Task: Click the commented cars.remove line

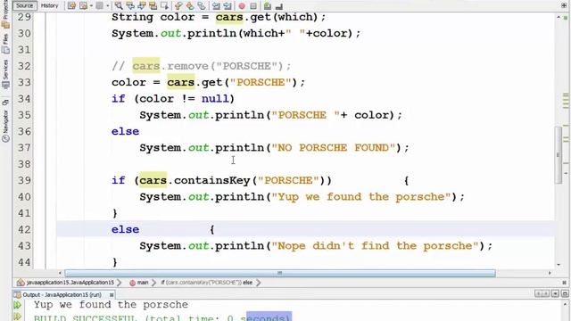Action: pyautogui.click(x=202, y=66)
